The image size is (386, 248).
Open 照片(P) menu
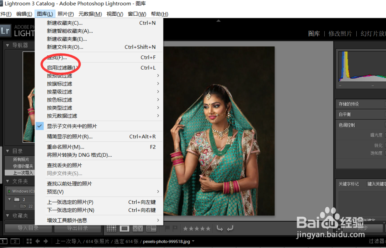(x=66, y=14)
